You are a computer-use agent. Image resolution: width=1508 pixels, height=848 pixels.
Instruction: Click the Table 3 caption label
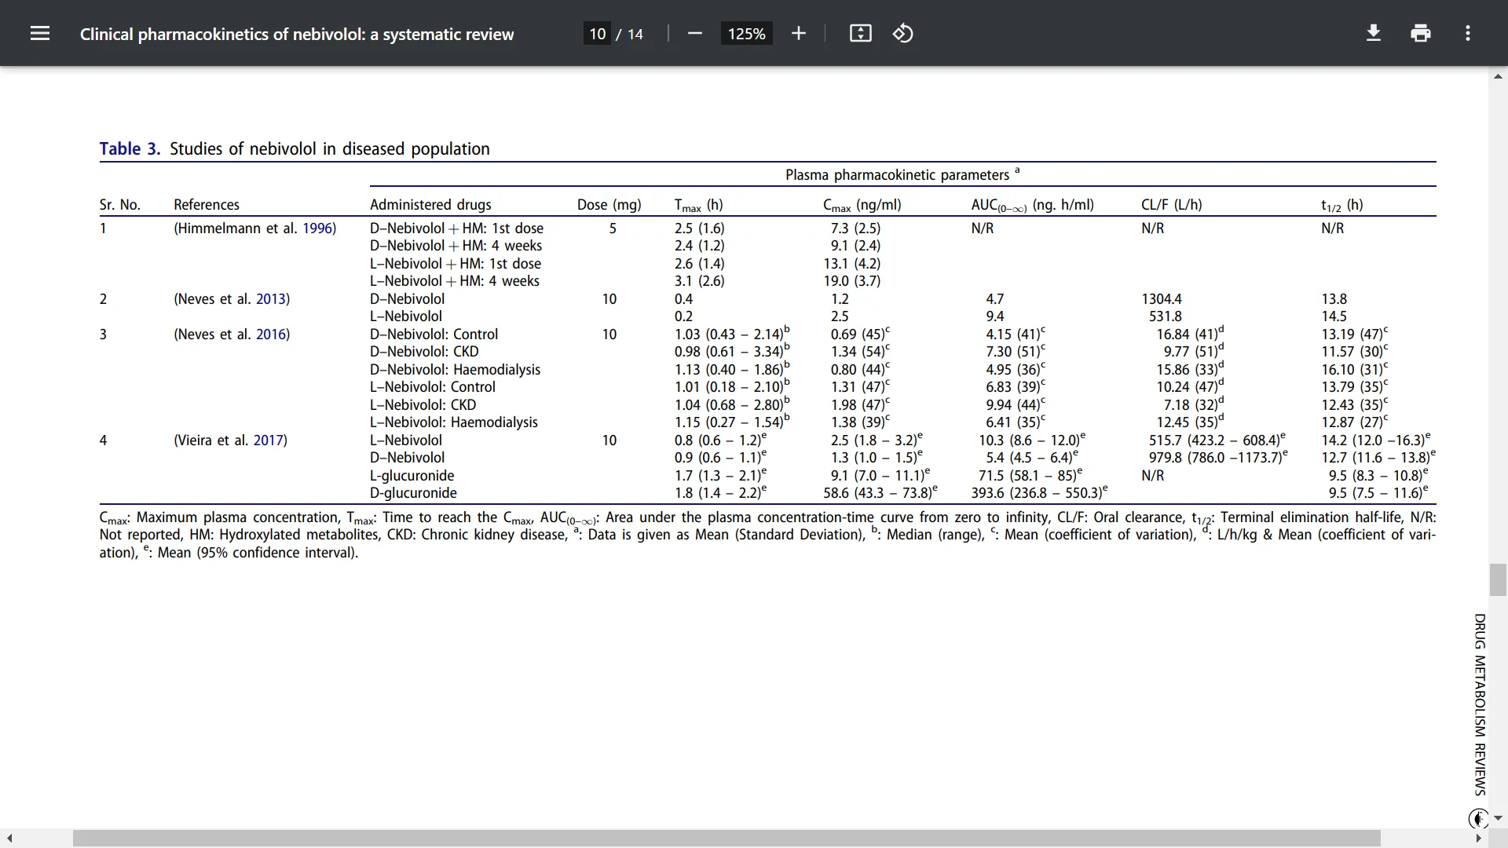(x=130, y=149)
